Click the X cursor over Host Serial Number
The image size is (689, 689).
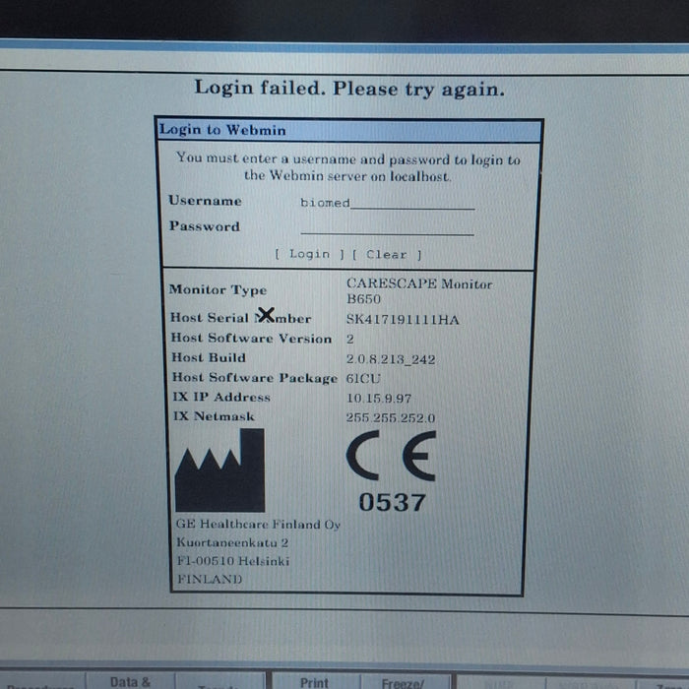(266, 316)
